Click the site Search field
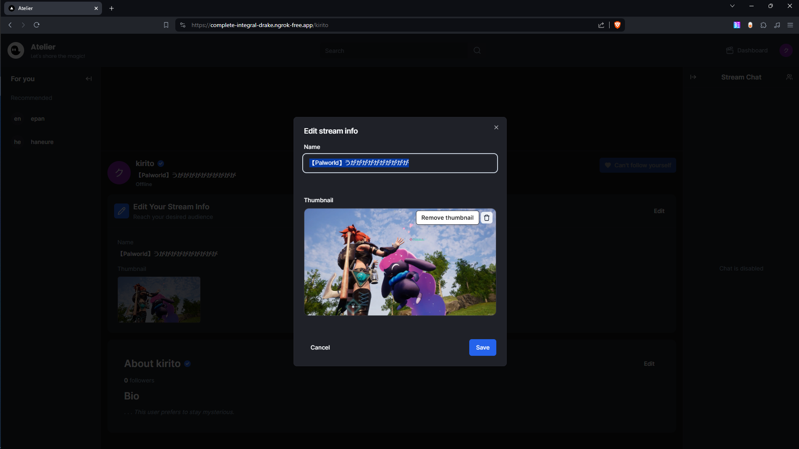 coord(393,51)
